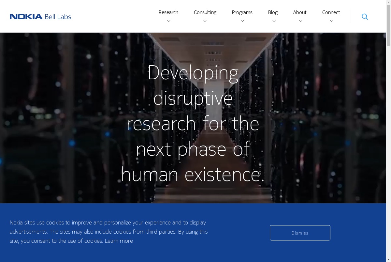Open the Consulting menu
391x262 pixels.
(x=205, y=12)
